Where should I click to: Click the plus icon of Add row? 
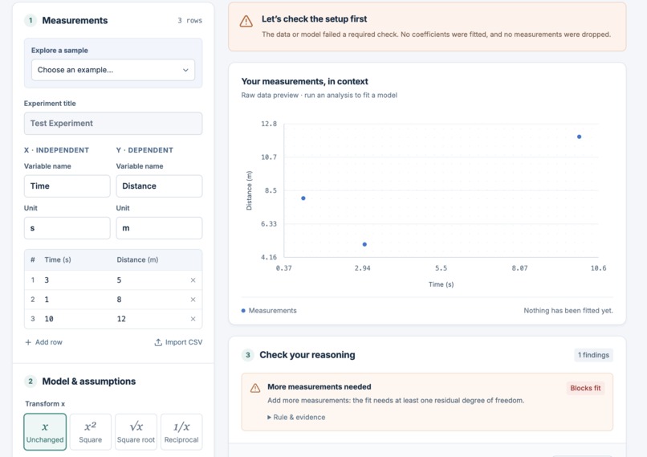click(28, 342)
